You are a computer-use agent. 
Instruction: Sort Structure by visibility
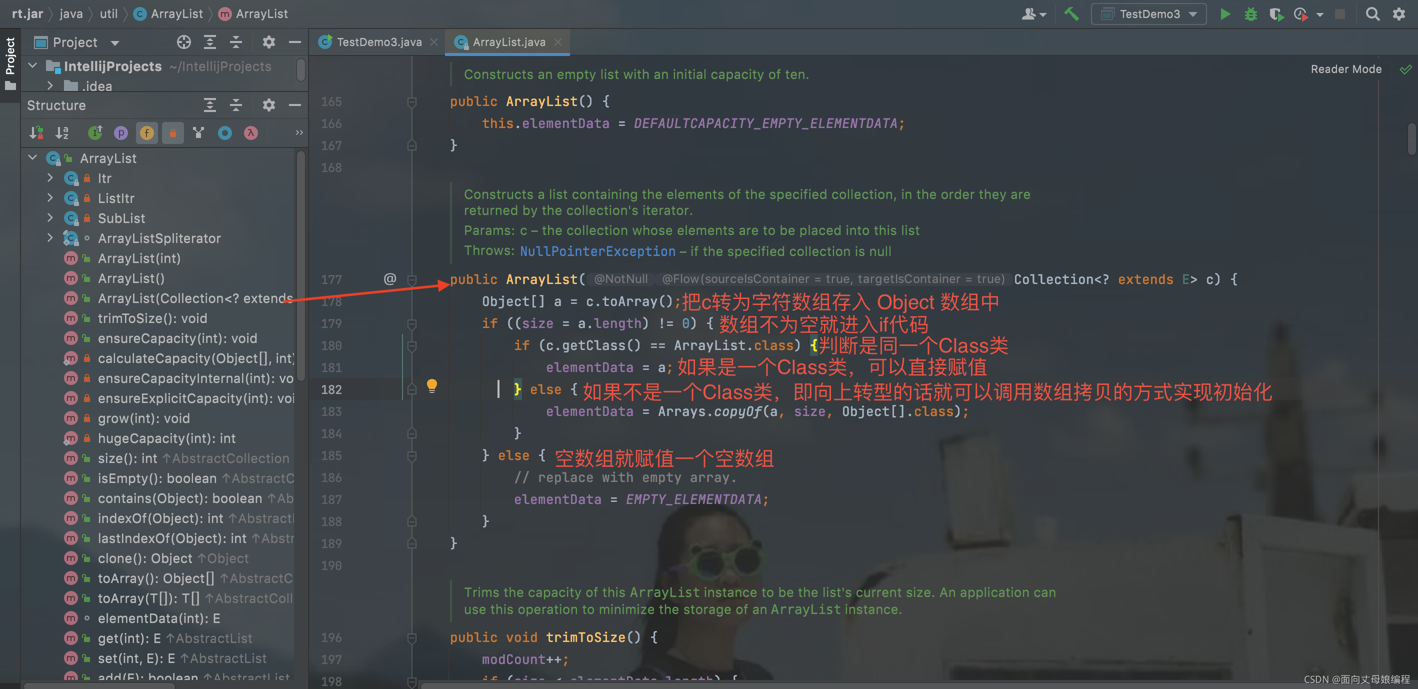(x=36, y=132)
